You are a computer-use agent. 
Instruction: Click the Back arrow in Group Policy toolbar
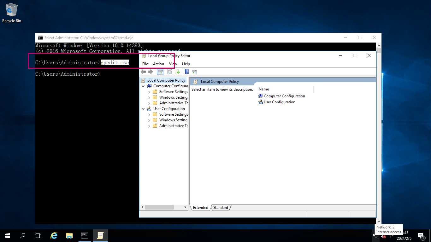[143, 72]
